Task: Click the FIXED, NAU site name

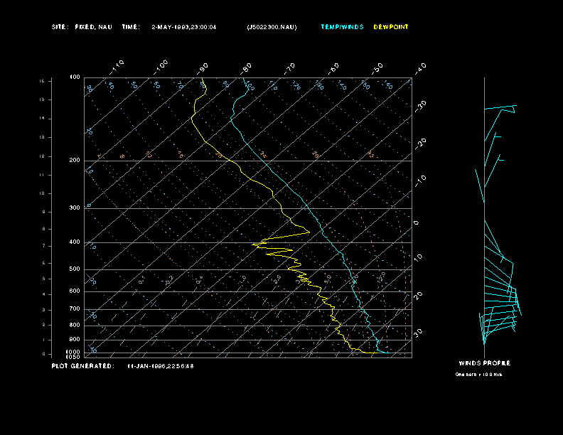Action: 93,27
